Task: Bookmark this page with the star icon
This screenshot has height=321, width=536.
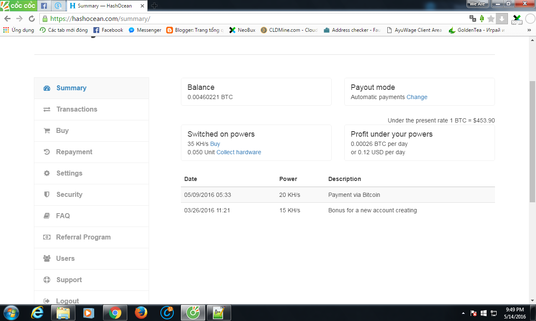Action: click(491, 19)
